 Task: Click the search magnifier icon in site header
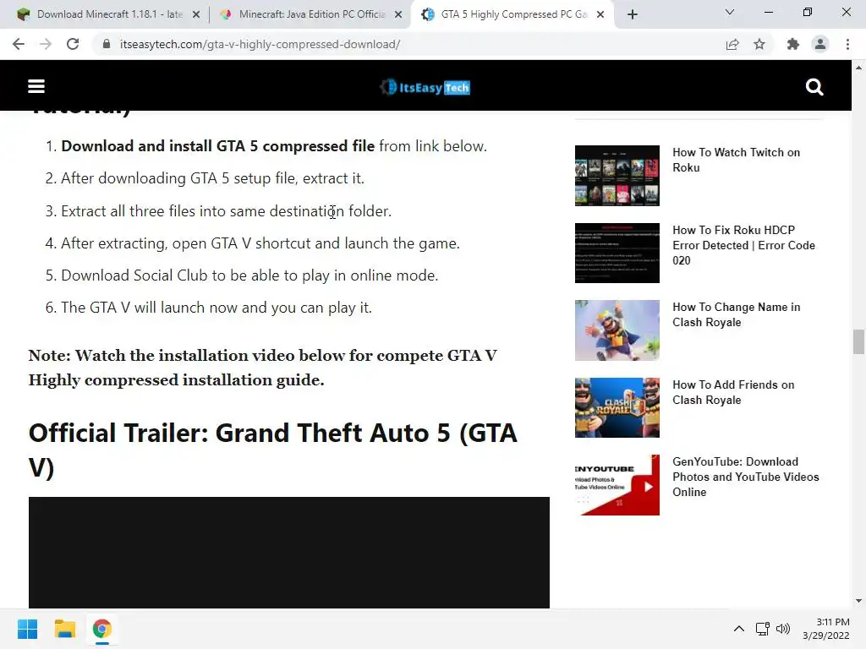[814, 87]
